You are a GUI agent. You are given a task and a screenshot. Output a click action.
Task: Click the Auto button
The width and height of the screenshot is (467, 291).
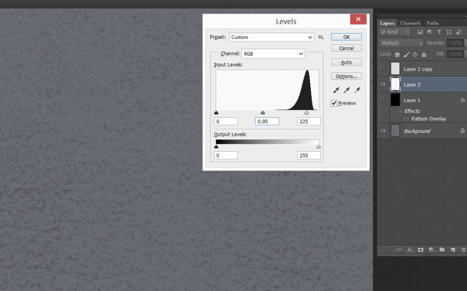346,63
